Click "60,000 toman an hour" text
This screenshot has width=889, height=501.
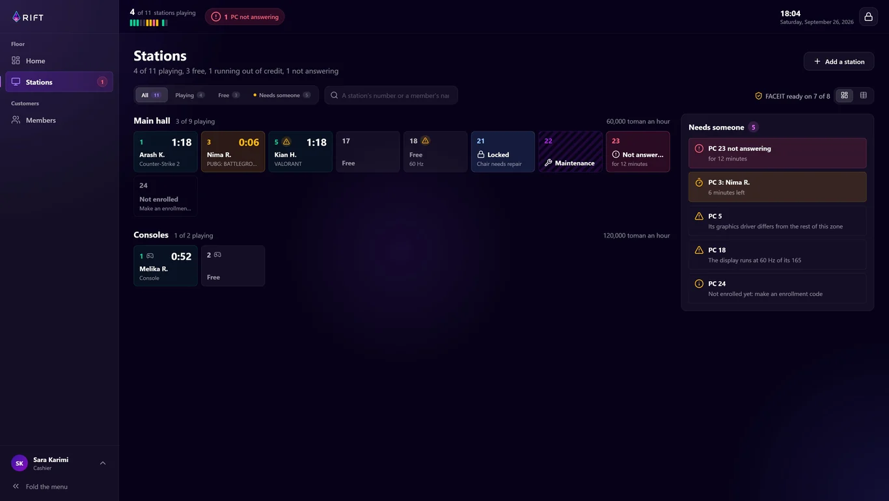coord(638,122)
